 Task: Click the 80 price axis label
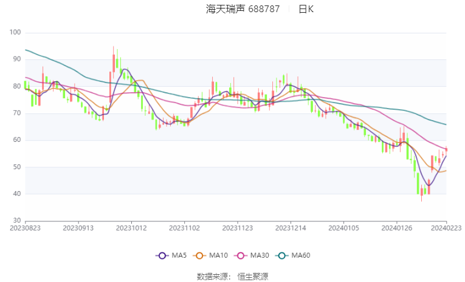click(x=17, y=86)
